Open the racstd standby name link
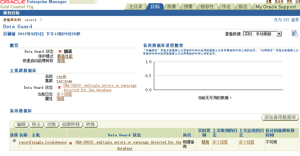The image size is (300, 156). tap(25, 142)
